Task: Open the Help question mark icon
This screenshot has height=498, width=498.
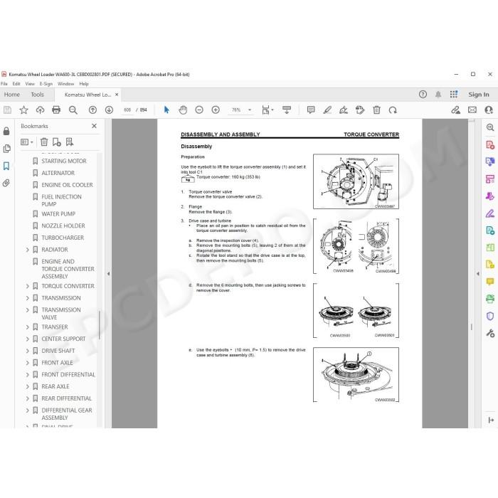Action: pyautogui.click(x=423, y=95)
